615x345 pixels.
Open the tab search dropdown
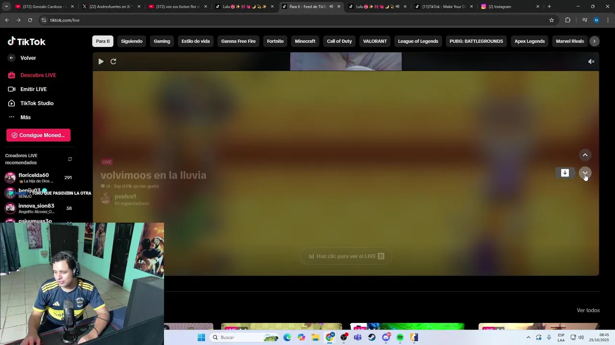tap(6, 7)
